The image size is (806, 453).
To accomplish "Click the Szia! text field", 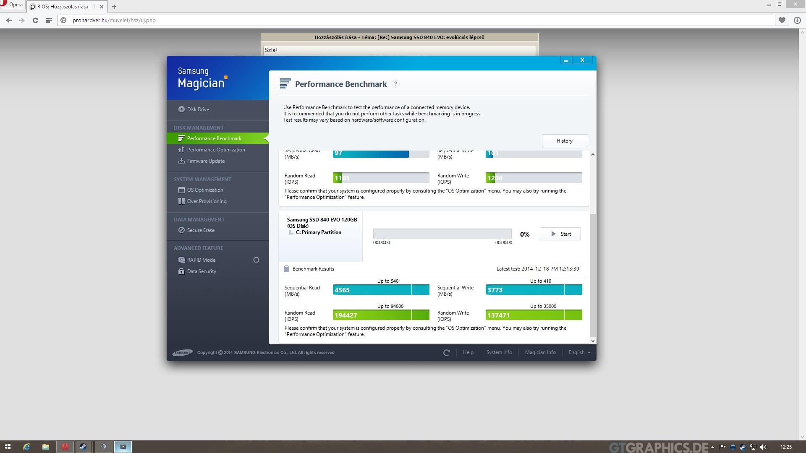I will pyautogui.click(x=399, y=50).
